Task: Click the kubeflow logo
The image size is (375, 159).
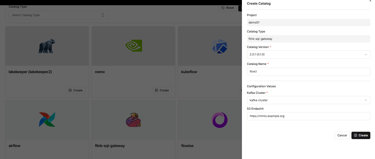Action: click(x=220, y=46)
